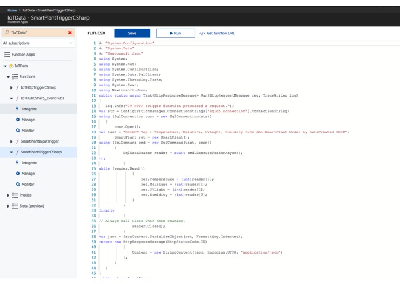Collapse IoTHubCSharp_EventHub1 function
This screenshot has height=284, width=400.
click(x=12, y=98)
